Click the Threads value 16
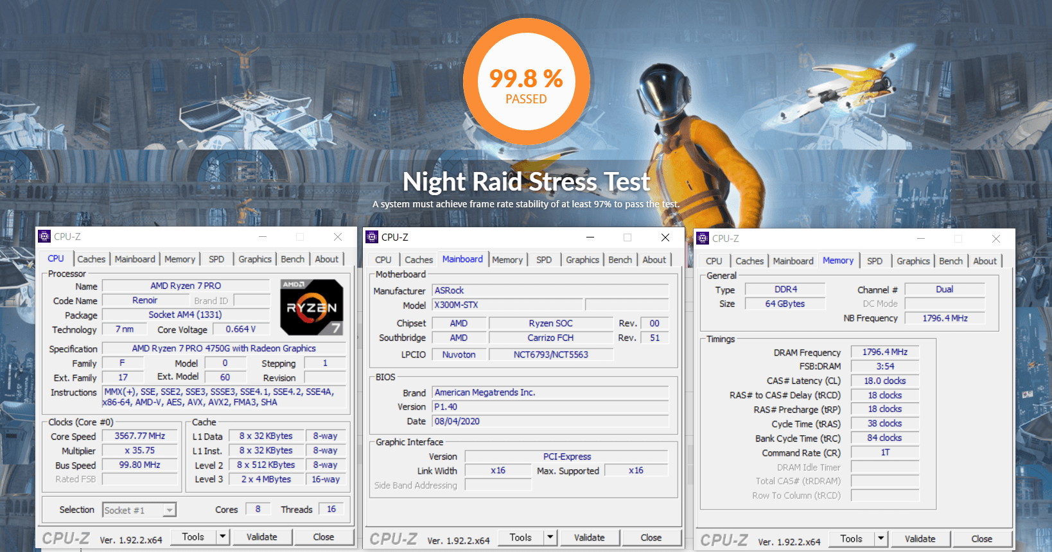 click(331, 509)
